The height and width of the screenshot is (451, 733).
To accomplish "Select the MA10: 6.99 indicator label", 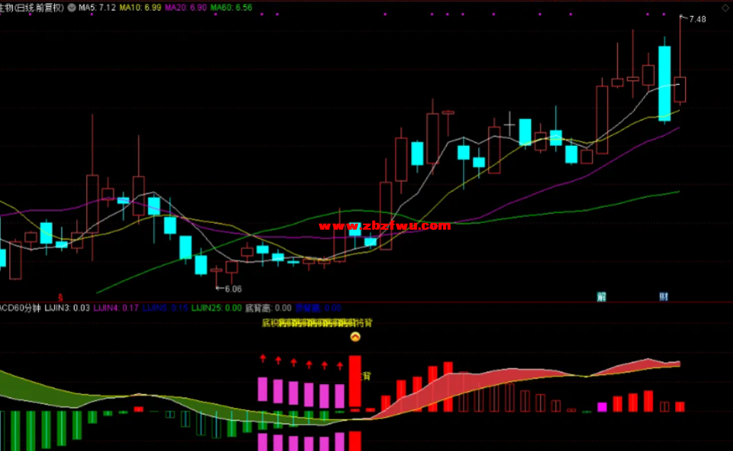I will (x=140, y=8).
